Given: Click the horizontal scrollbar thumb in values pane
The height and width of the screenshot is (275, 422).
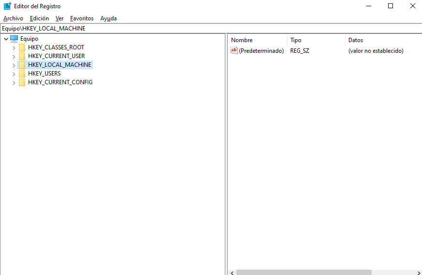Looking at the screenshot, I should (304, 273).
